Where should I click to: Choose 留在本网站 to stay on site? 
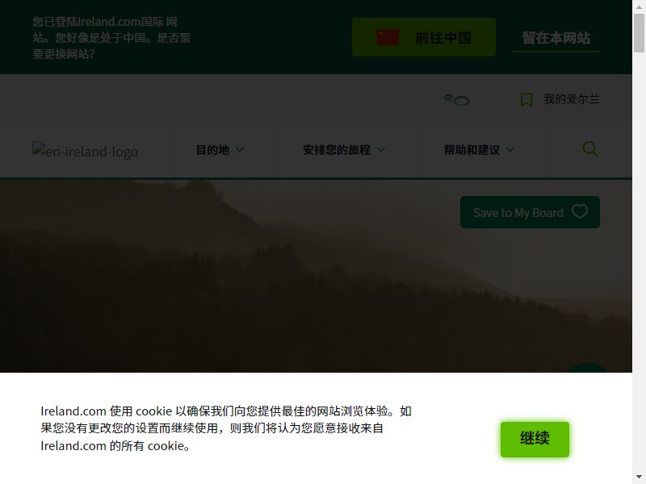[556, 38]
